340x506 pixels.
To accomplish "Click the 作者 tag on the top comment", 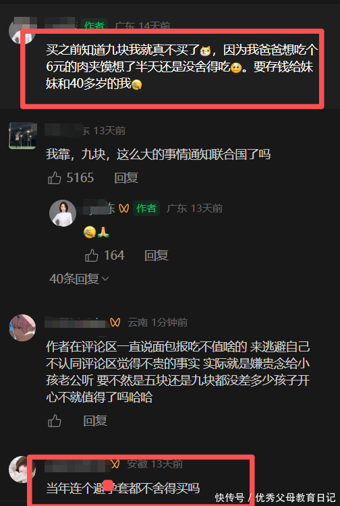I will (94, 24).
